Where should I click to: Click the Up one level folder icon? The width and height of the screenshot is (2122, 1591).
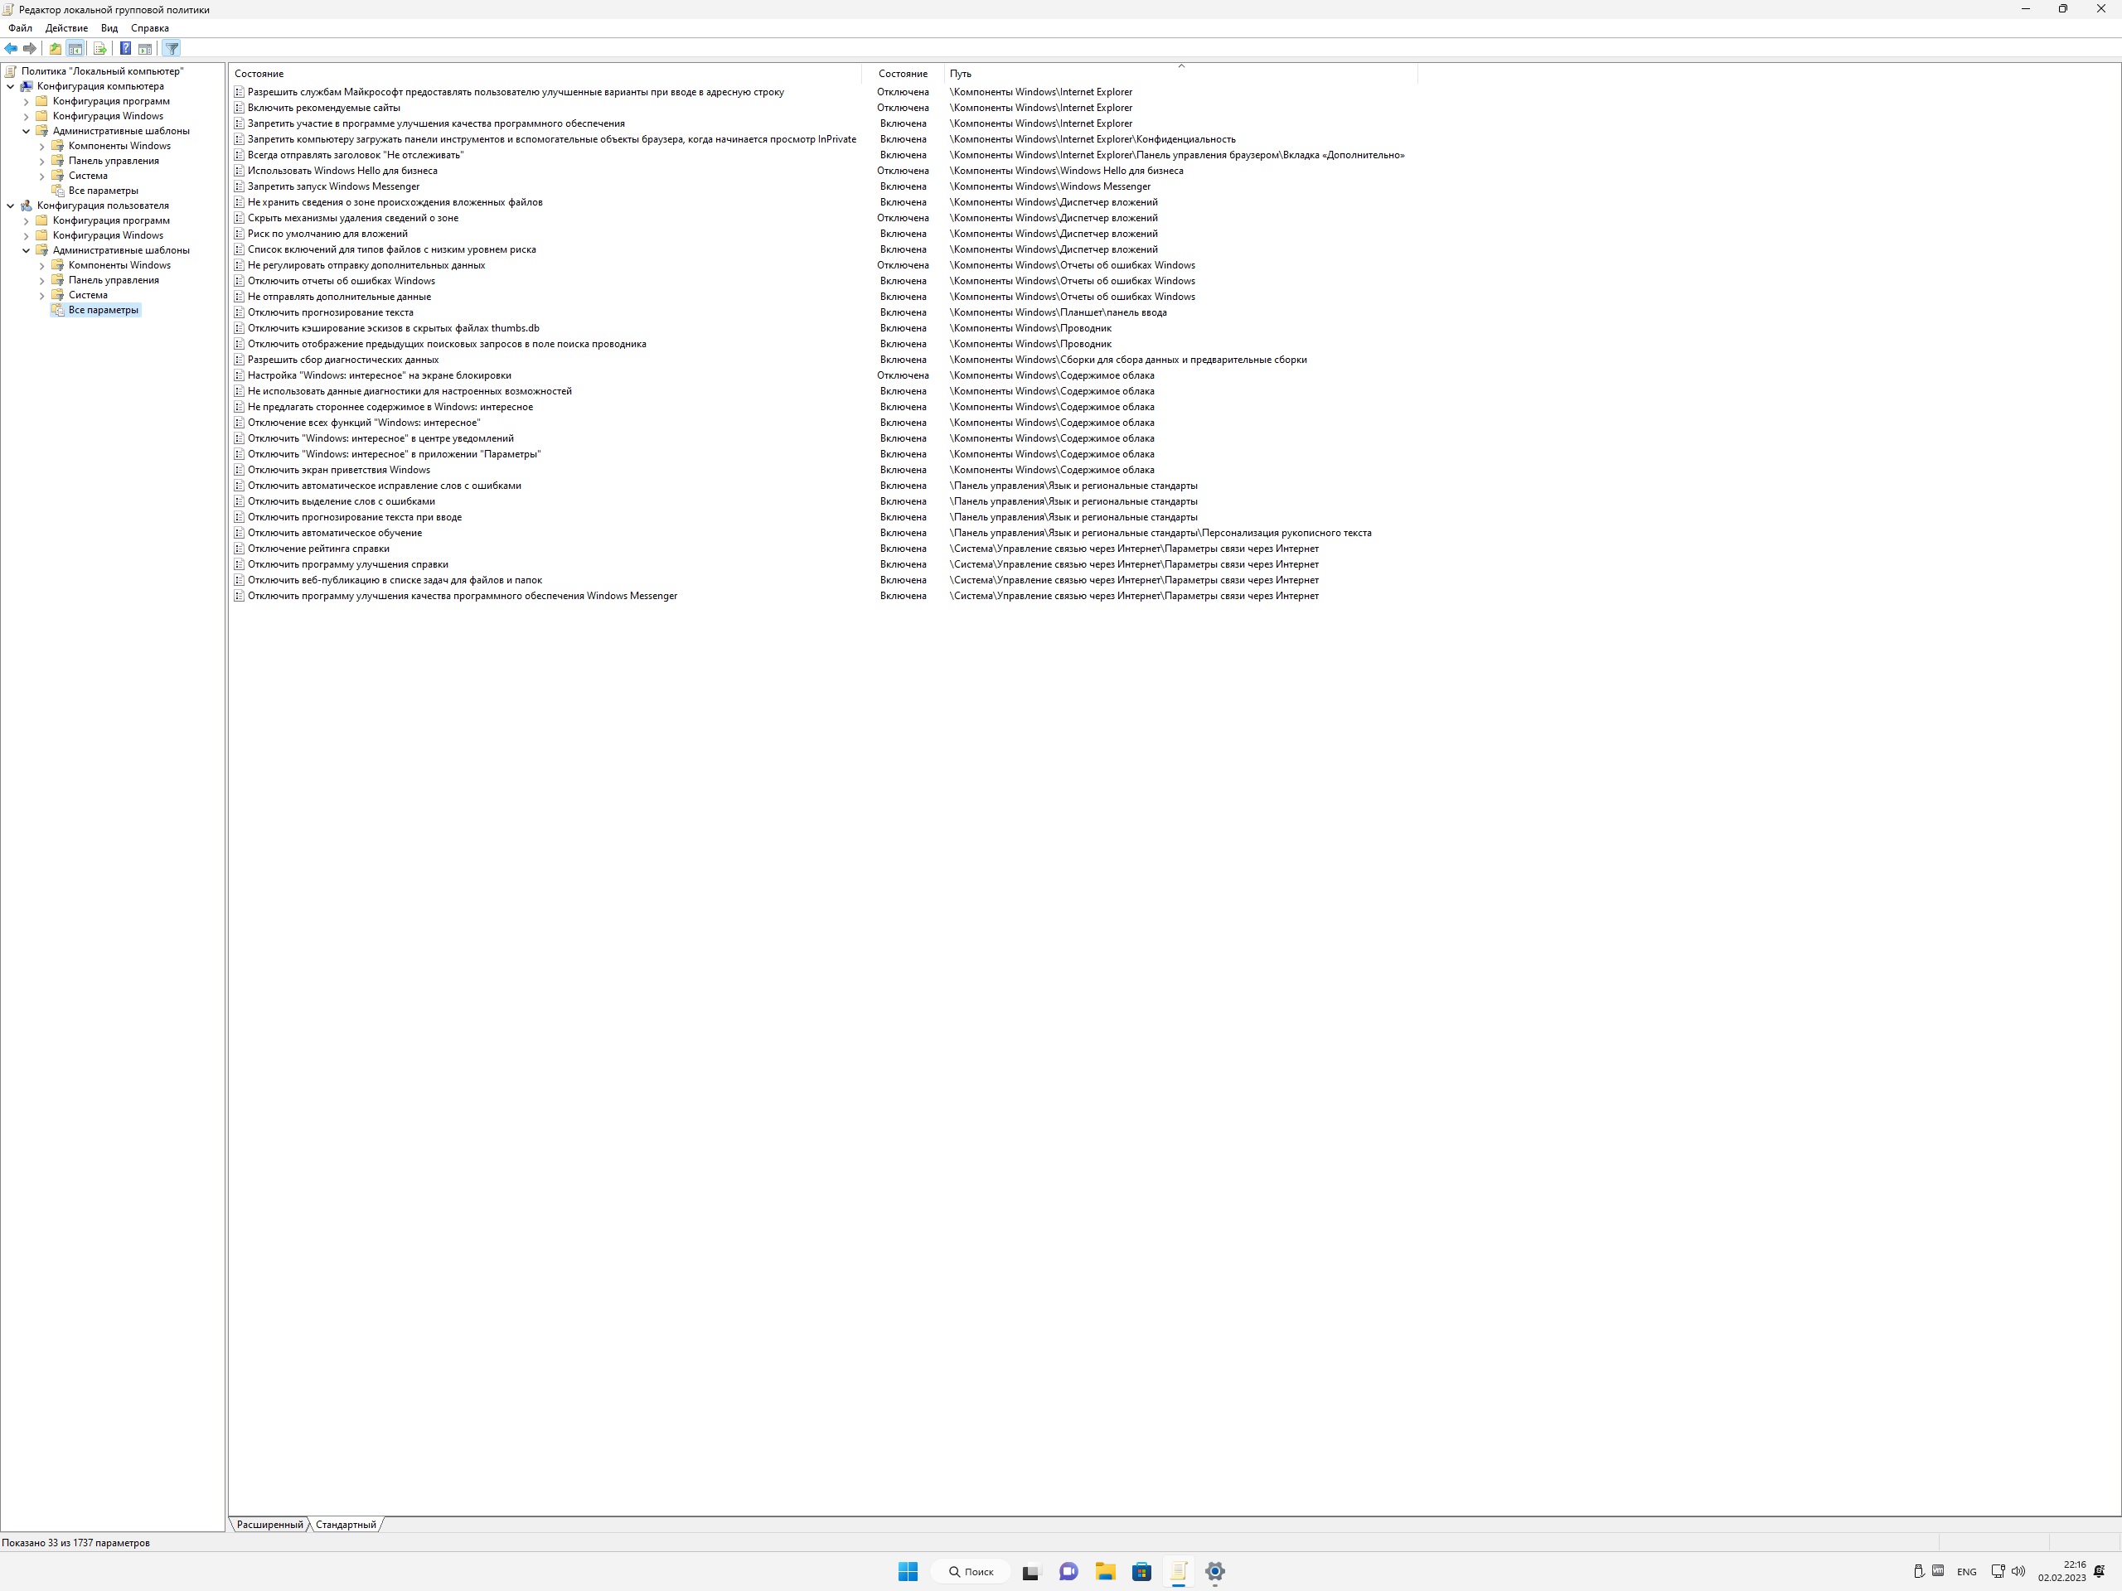[x=55, y=49]
